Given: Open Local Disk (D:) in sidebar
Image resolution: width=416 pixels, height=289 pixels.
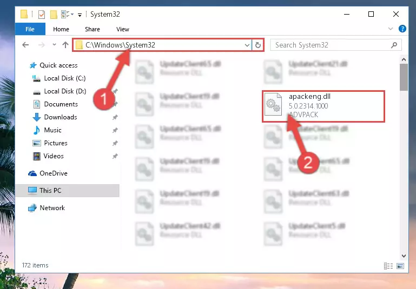Looking at the screenshot, I should 59,91.
